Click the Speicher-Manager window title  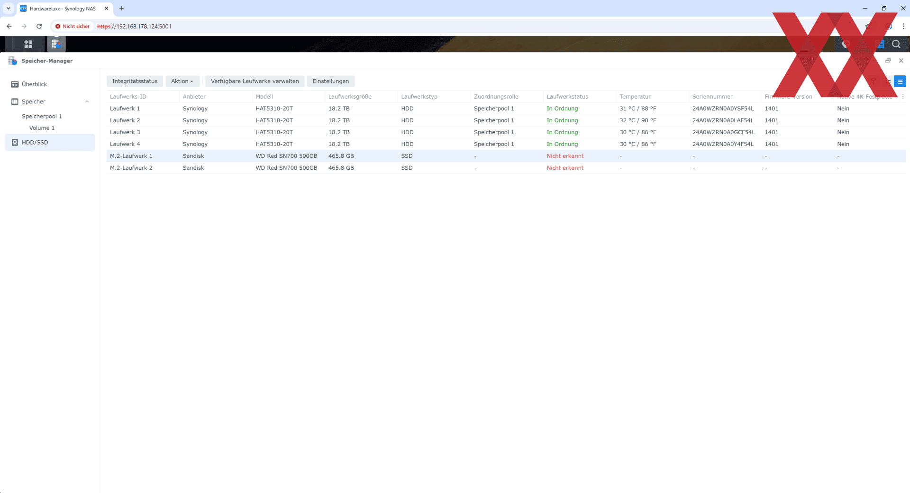(47, 61)
